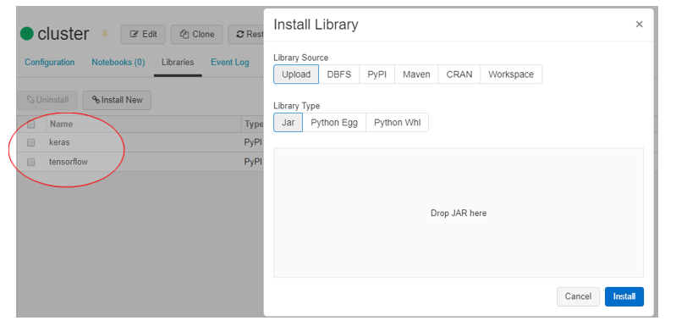Toggle the select-all checkbox in header
Screen dimensions: 676x326
click(31, 124)
